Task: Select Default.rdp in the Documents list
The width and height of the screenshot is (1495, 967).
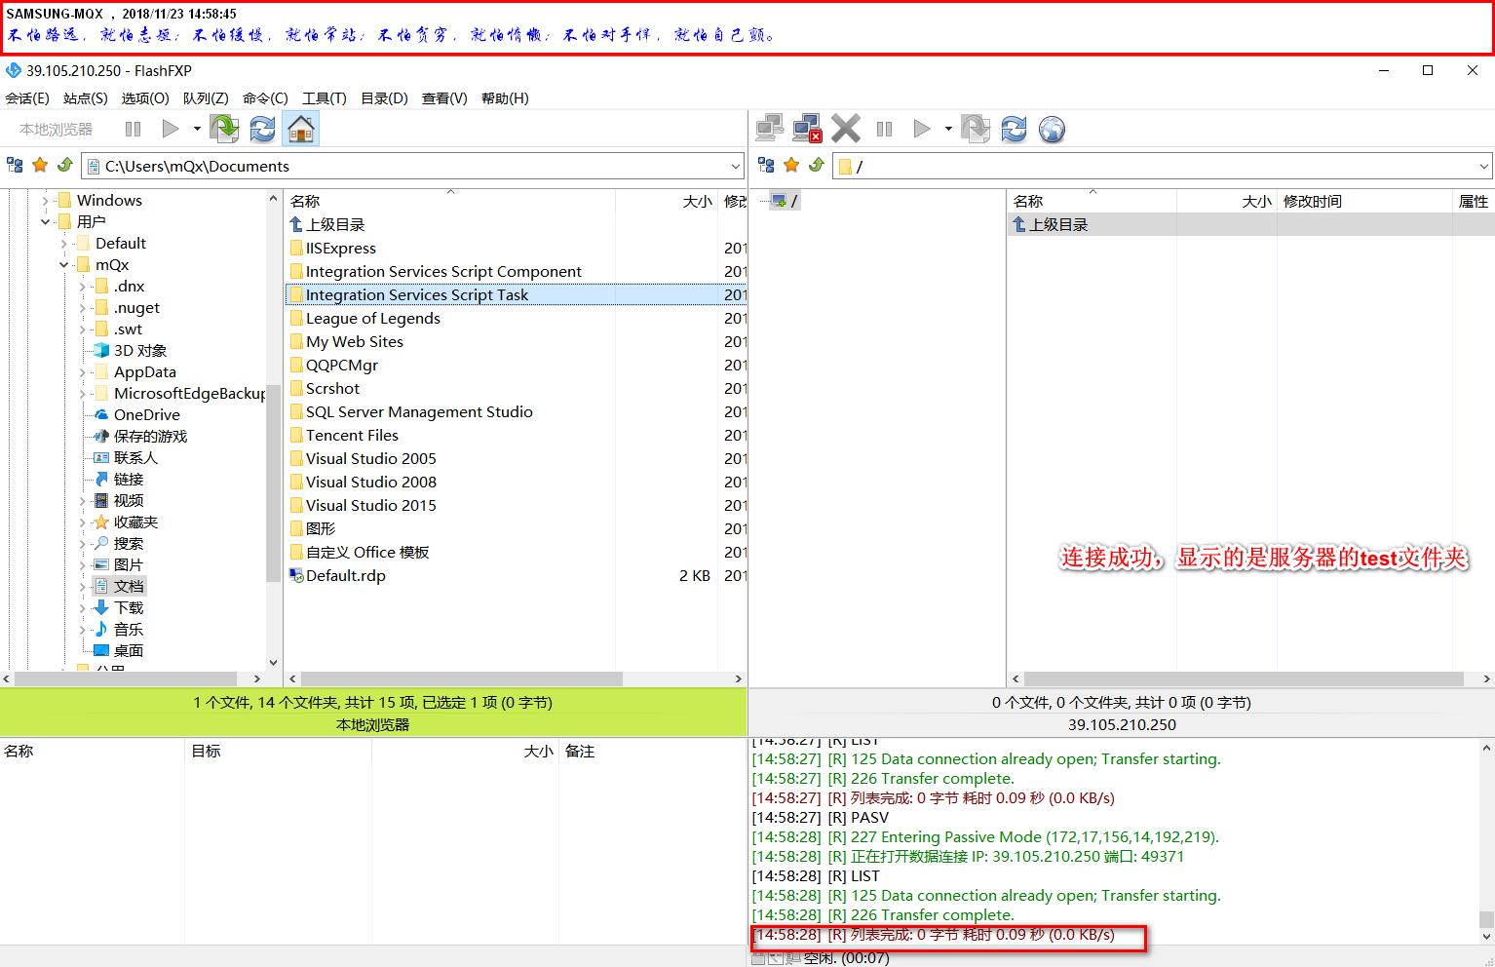Action: (345, 575)
